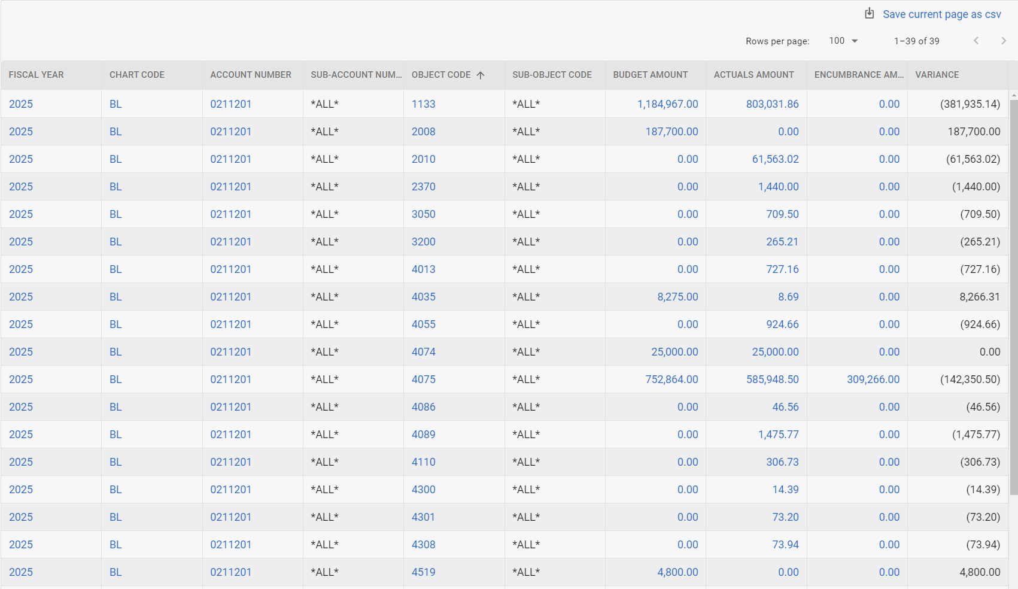This screenshot has width=1018, height=589.
Task: Click actuals amount 1,475.77
Action: [778, 435]
